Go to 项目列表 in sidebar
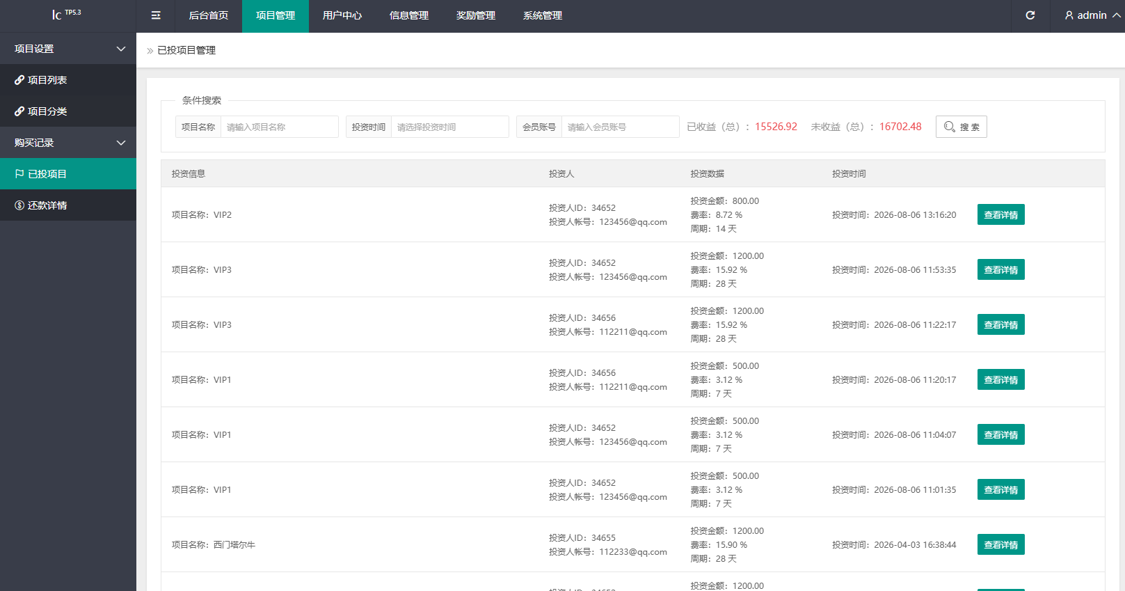The width and height of the screenshot is (1125, 591). (68, 80)
